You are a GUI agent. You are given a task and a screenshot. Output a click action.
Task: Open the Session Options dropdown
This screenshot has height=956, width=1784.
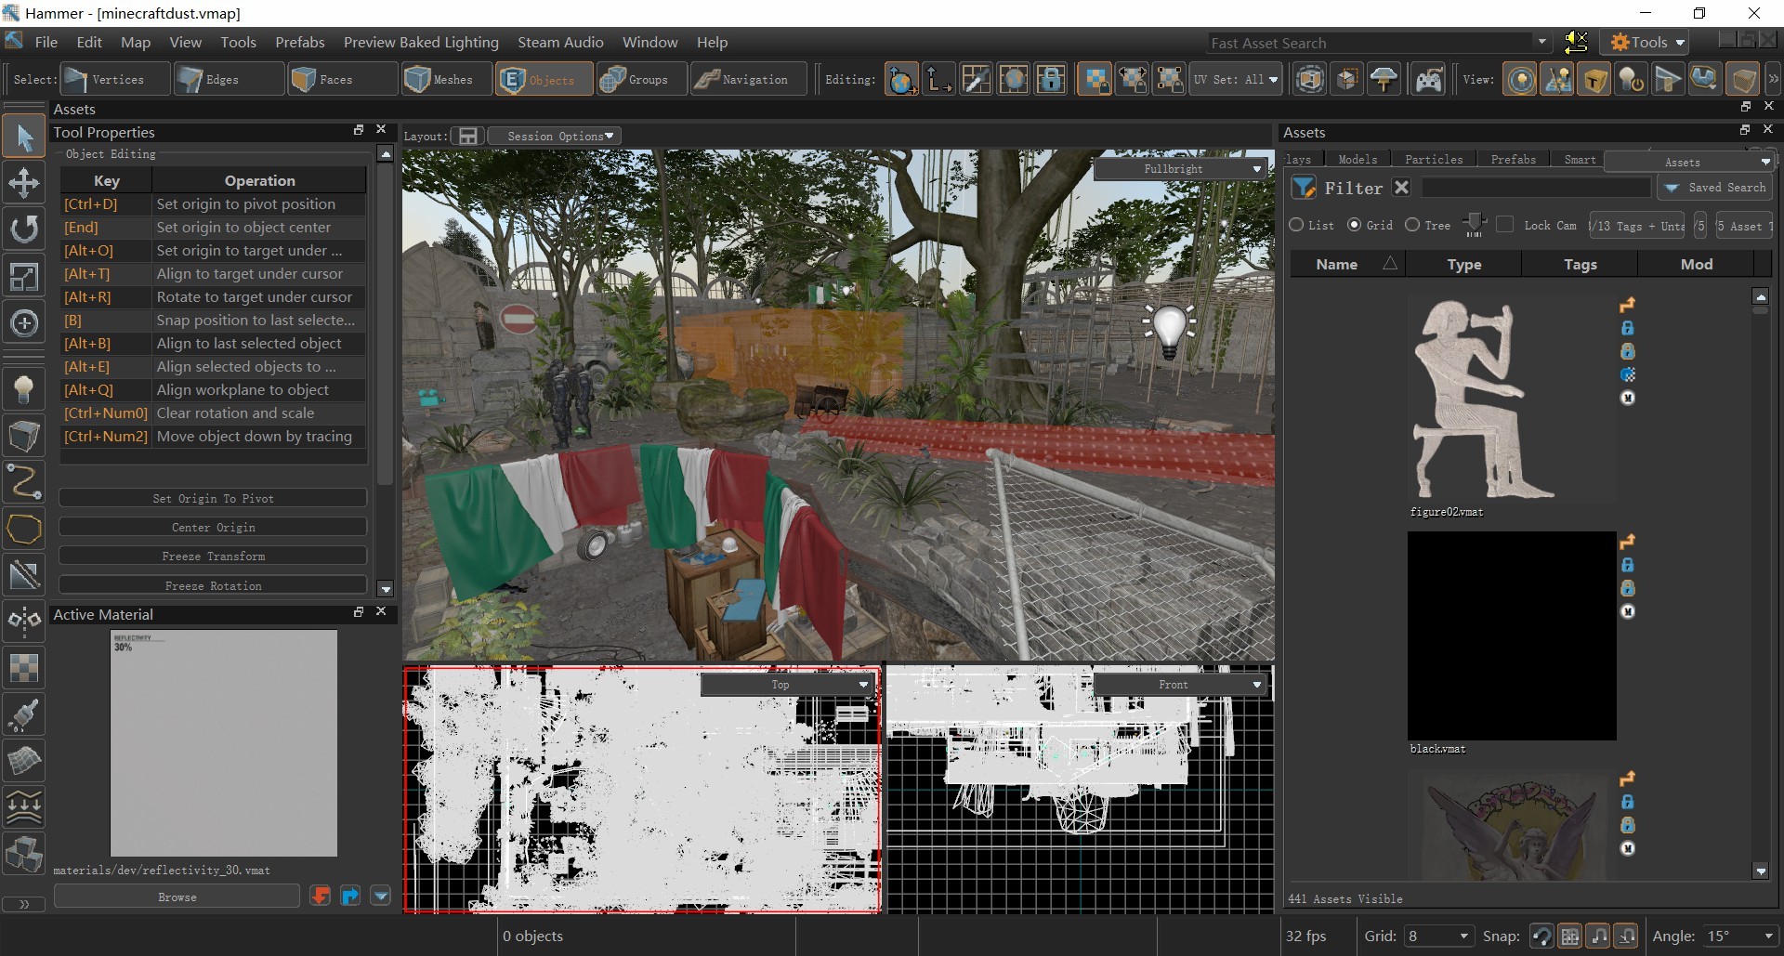point(554,137)
